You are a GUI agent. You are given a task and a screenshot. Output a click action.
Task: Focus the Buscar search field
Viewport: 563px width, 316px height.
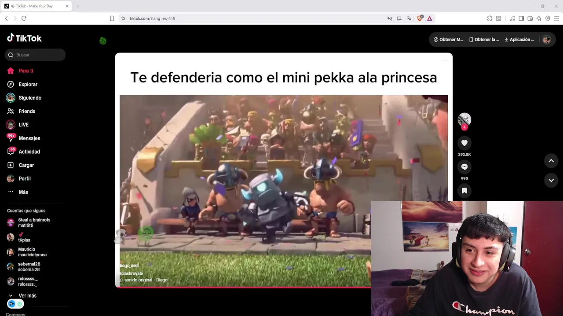[35, 55]
